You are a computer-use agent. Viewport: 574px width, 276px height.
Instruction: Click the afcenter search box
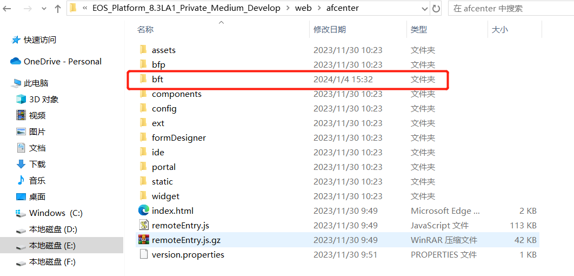[x=508, y=9]
